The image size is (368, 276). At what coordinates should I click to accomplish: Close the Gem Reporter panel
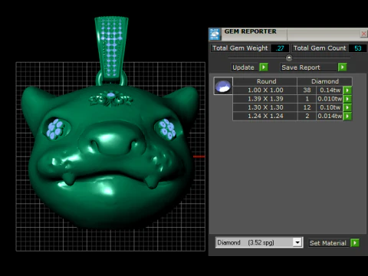363,34
